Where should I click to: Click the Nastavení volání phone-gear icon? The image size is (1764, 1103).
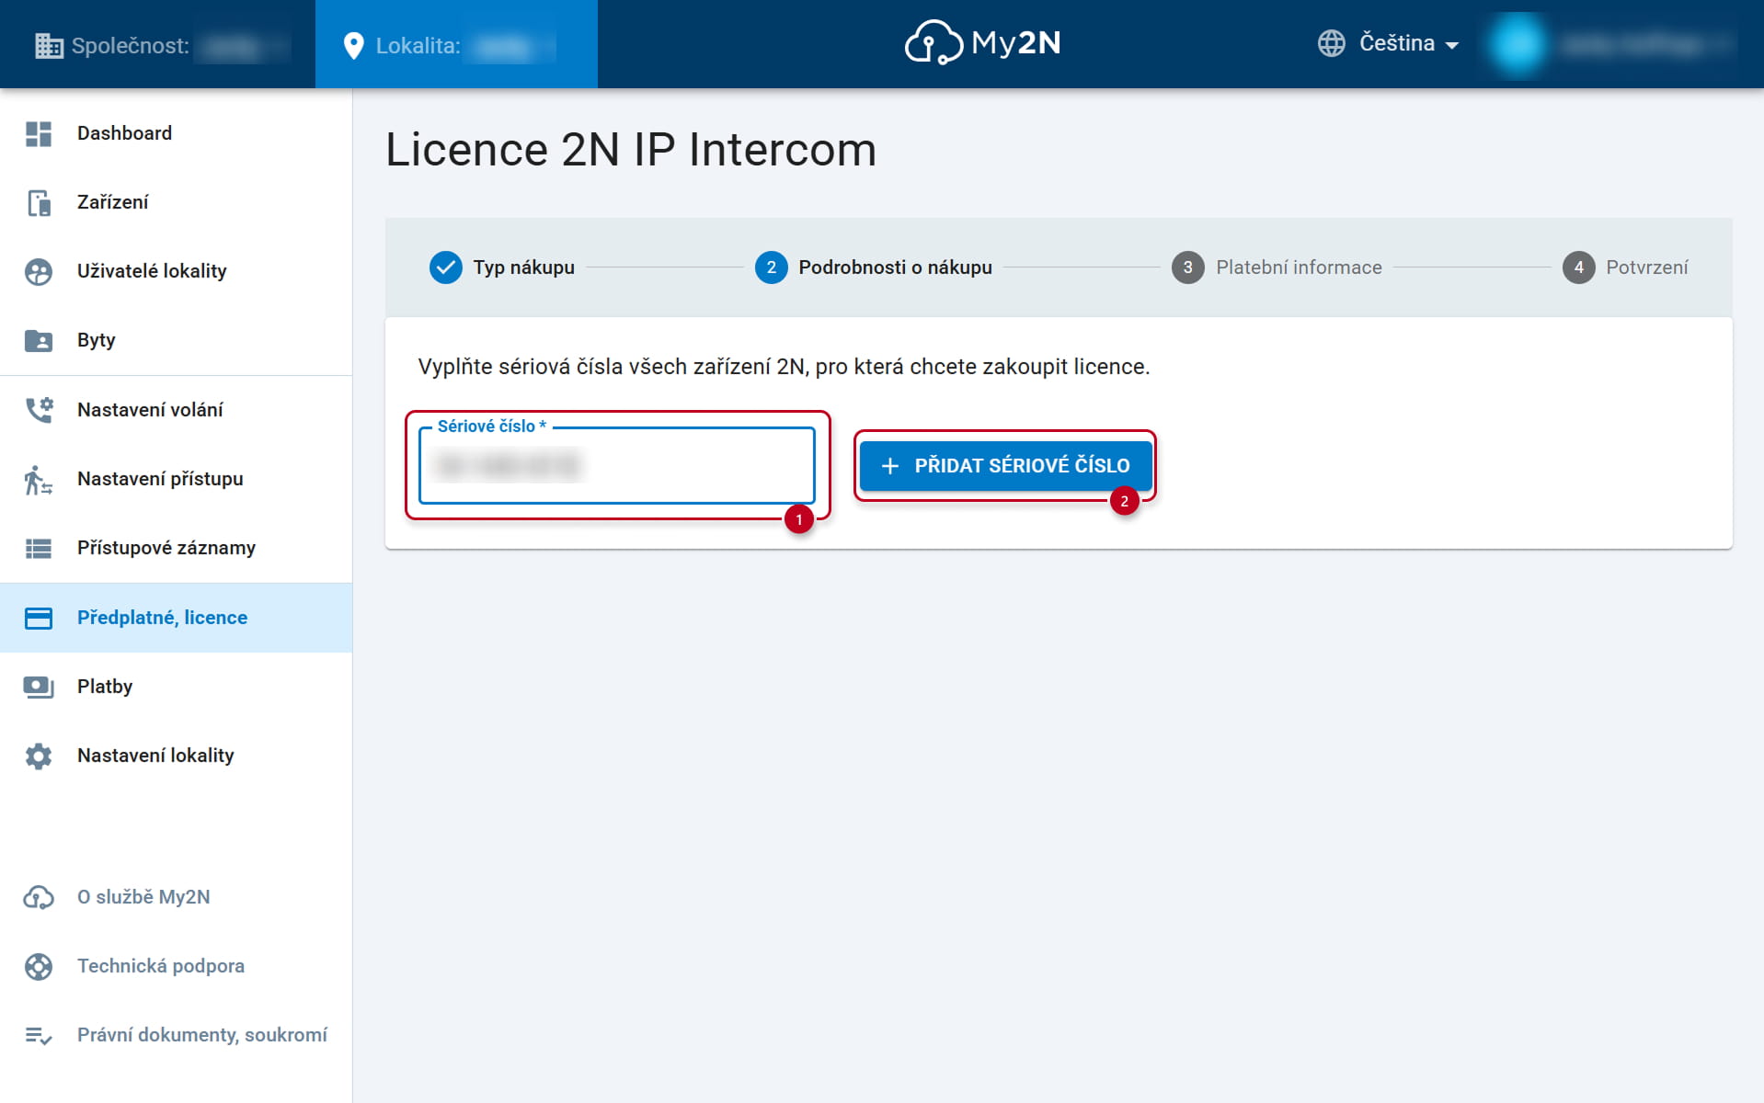[39, 410]
